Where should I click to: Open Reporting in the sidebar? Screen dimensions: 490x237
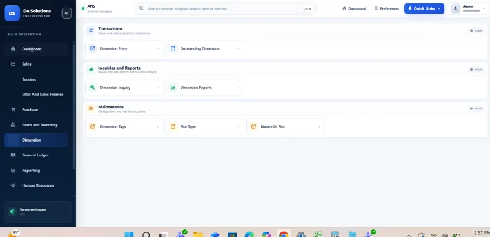(36, 171)
